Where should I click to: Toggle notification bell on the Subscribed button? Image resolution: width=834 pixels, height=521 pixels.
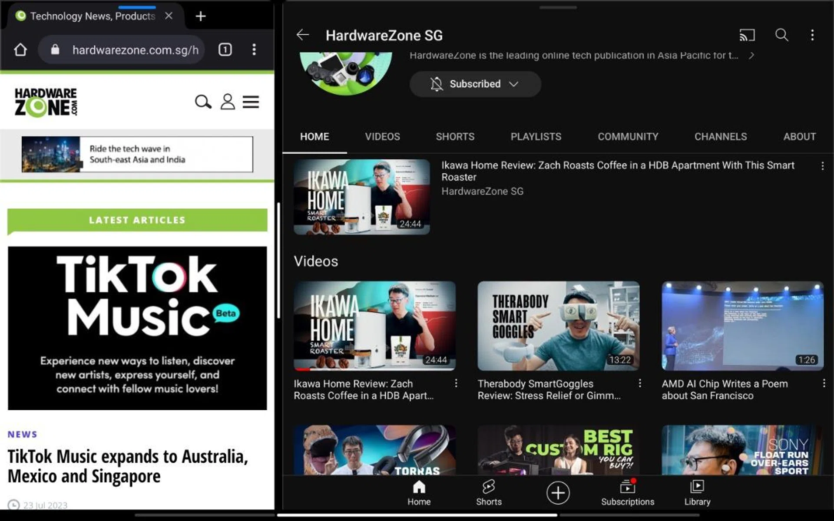[x=437, y=84]
